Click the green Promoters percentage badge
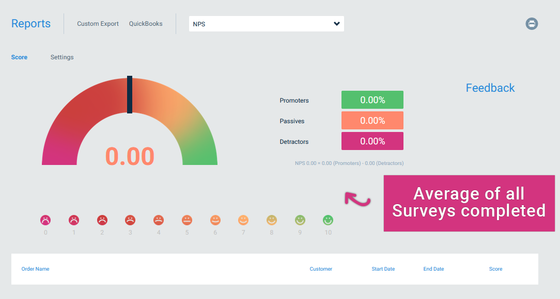The image size is (560, 299). (372, 99)
